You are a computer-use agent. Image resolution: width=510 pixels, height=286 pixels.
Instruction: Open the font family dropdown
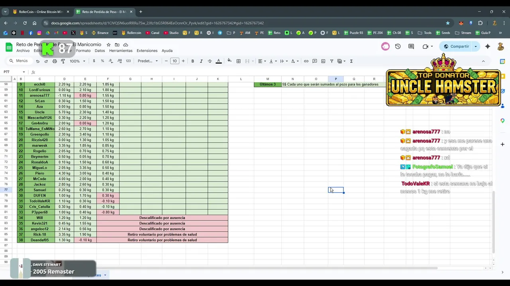click(x=148, y=61)
